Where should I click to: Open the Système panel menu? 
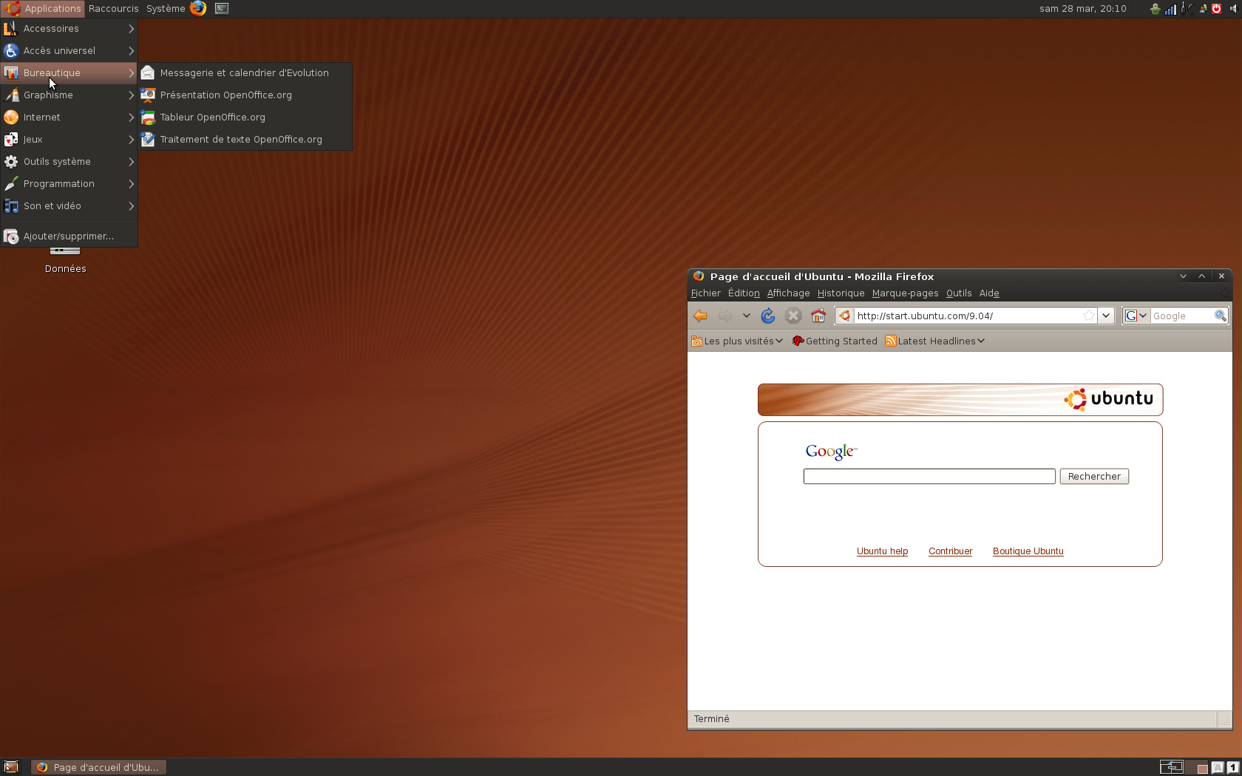click(166, 8)
